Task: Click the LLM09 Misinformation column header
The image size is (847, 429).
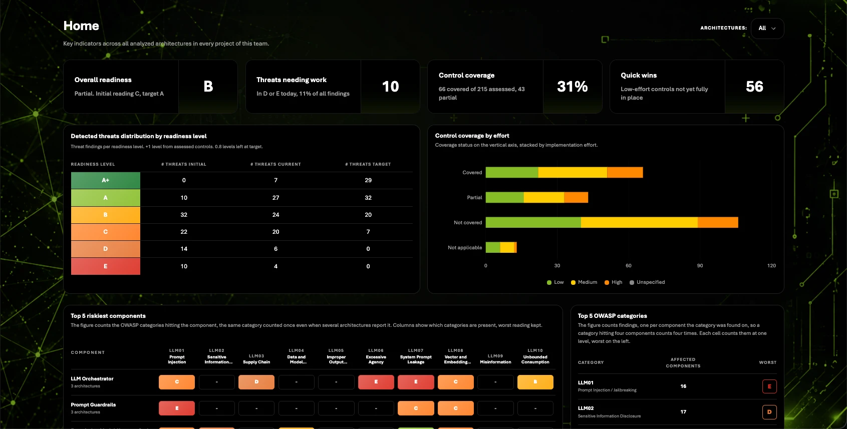Action: 495,359
